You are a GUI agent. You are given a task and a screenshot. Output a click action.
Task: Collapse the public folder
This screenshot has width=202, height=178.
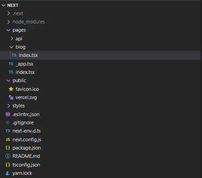[x=8, y=81]
